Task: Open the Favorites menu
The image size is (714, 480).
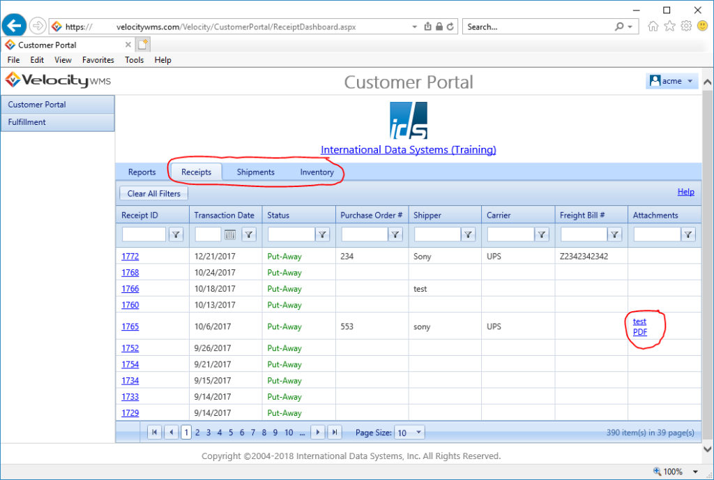Action: coord(98,60)
